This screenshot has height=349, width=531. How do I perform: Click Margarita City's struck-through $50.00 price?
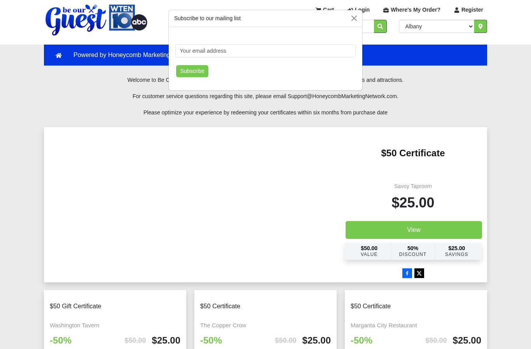click(x=436, y=340)
